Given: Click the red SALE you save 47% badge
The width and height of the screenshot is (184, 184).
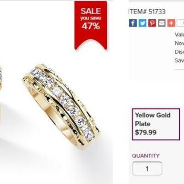Looking at the screenshot, I should click(91, 25).
